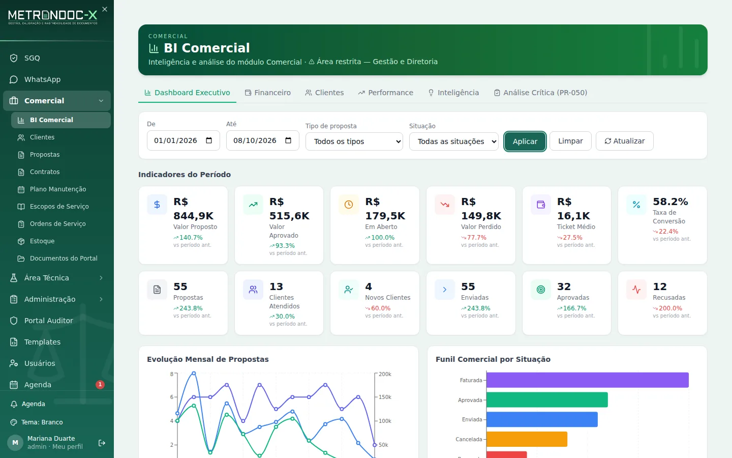Click the Valor Perdido downtrend icon
Viewport: 732px width, 458px height.
click(445, 205)
